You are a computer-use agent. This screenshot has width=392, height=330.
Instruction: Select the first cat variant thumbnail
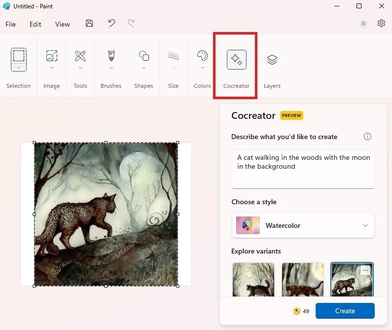pos(253,280)
